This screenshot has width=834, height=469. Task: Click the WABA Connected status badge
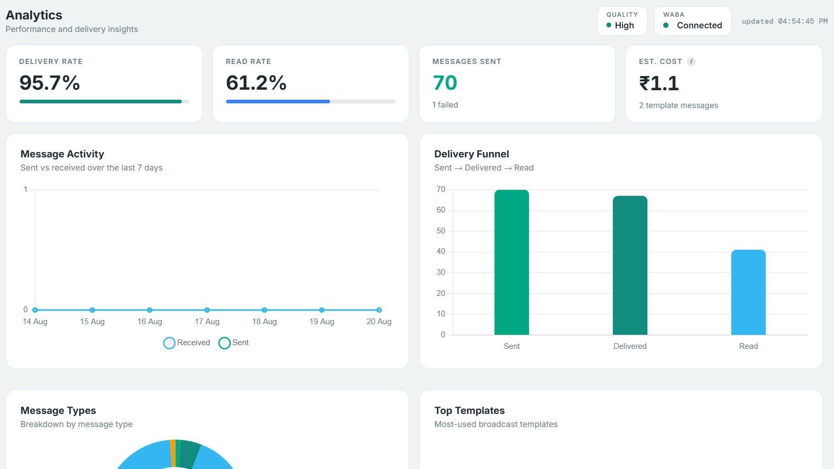tap(693, 21)
